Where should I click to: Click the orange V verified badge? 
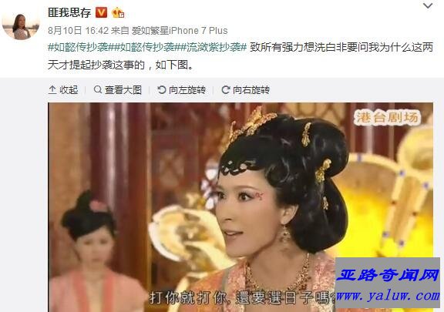pyautogui.click(x=101, y=12)
